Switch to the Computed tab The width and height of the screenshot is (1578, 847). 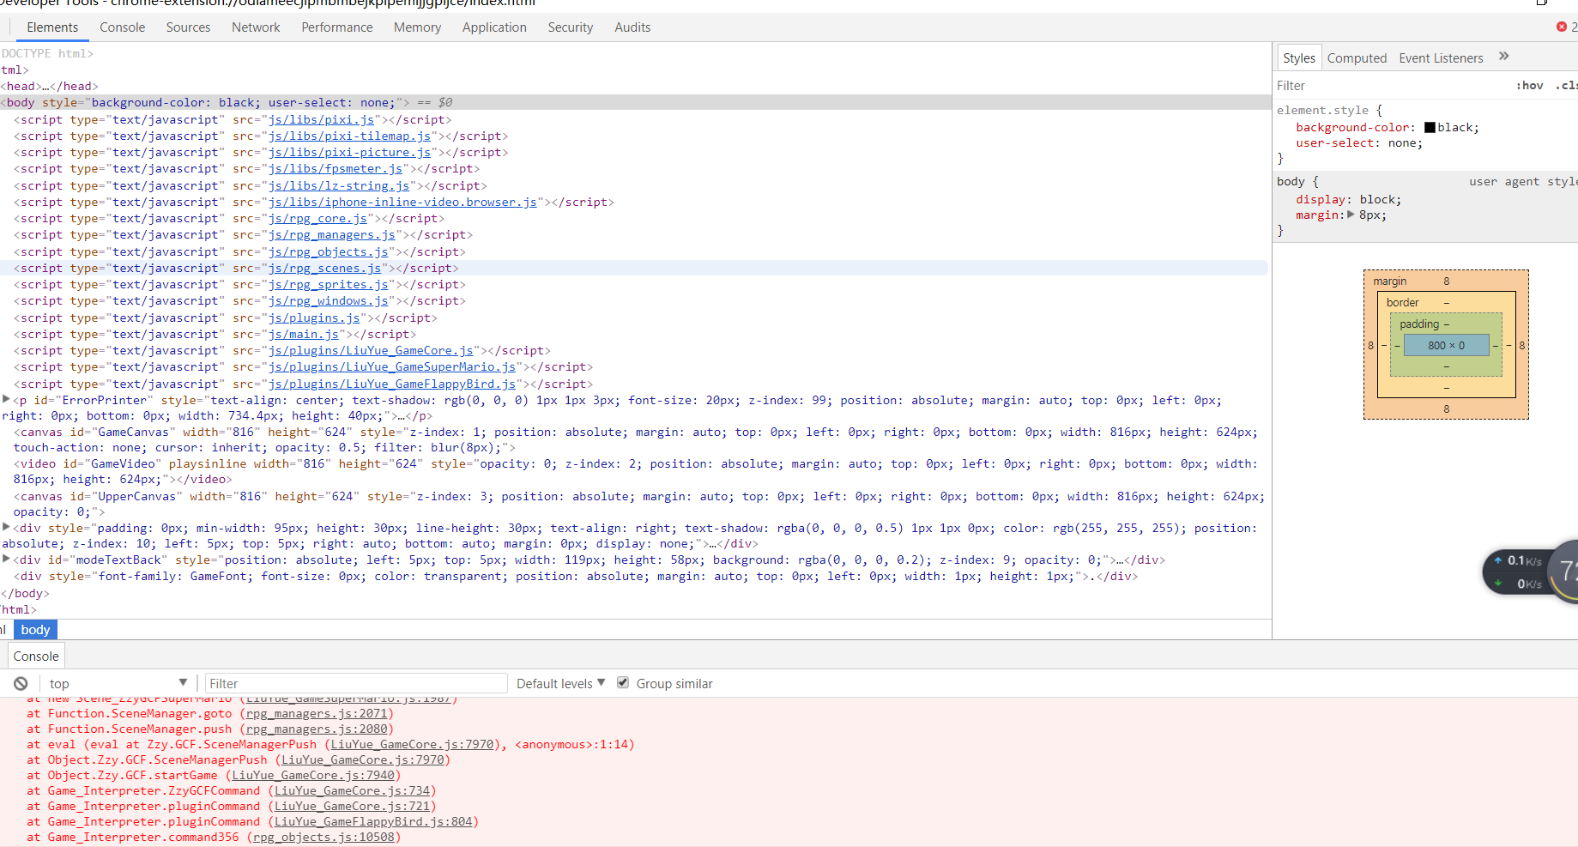1357,58
